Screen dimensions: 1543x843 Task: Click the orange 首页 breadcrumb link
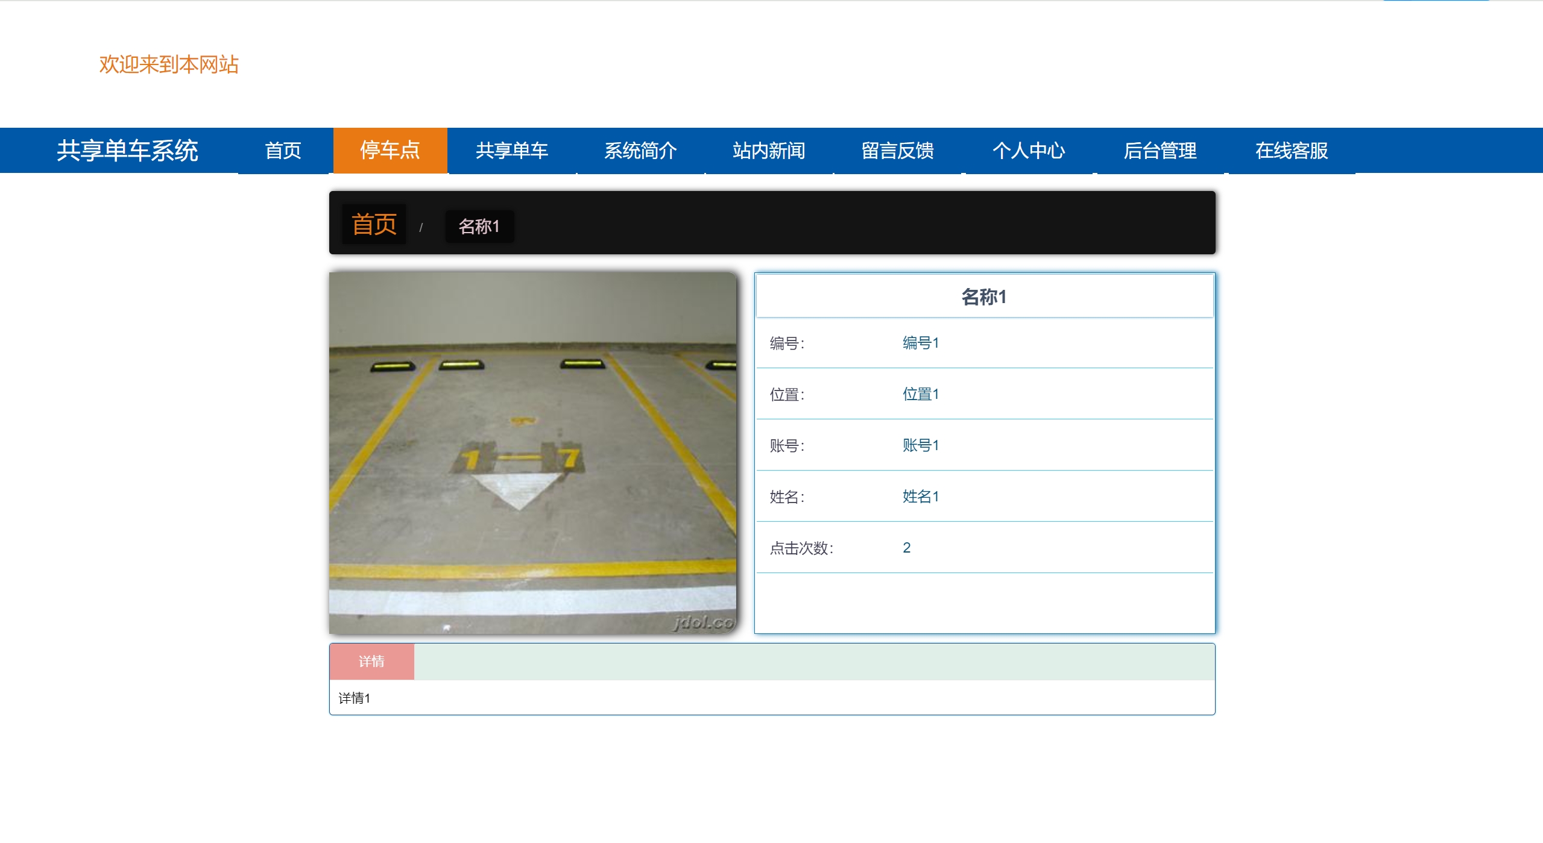[x=374, y=224]
